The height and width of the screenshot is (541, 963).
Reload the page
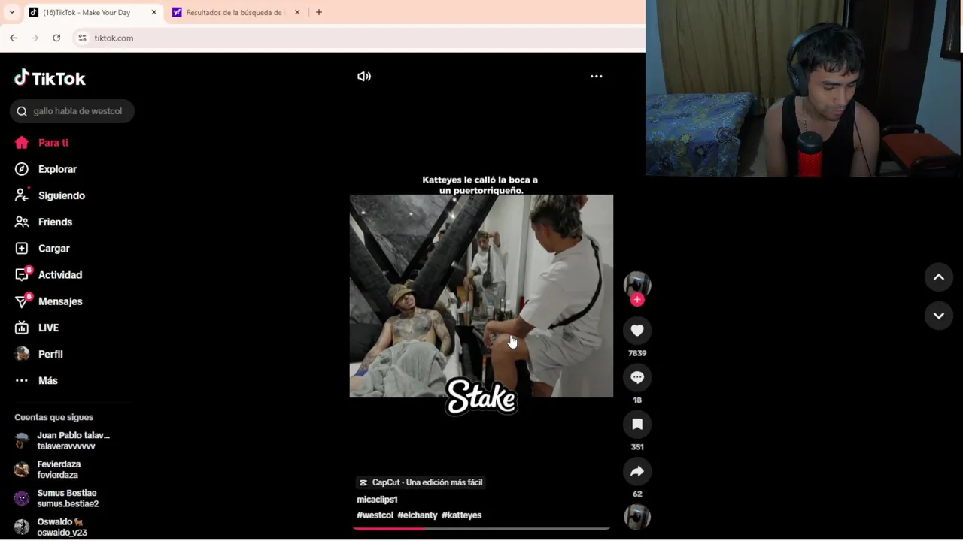tap(56, 38)
